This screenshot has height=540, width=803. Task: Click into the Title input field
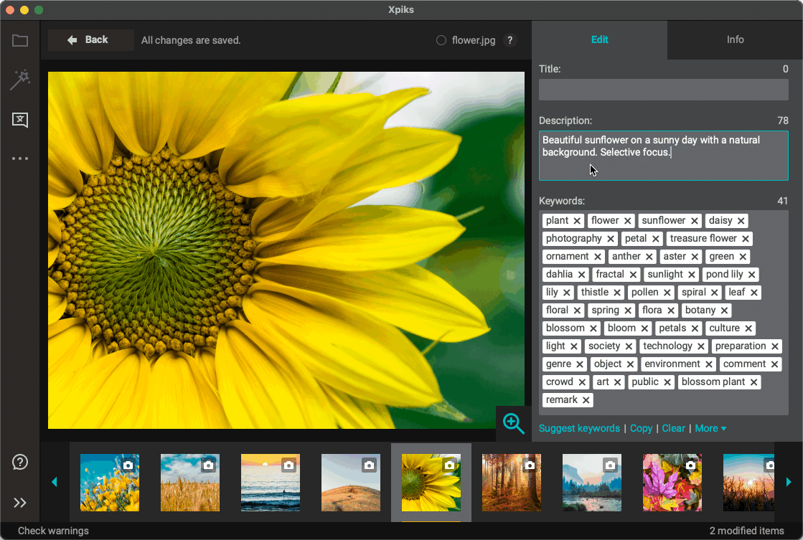coord(663,90)
